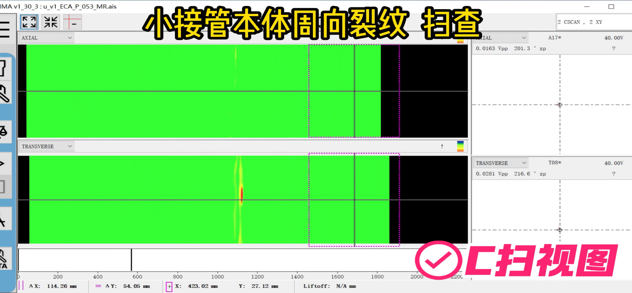Open the AXIAL dropdown above top C-scan
Screen dimensions: 632x293
pyautogui.click(x=46, y=38)
